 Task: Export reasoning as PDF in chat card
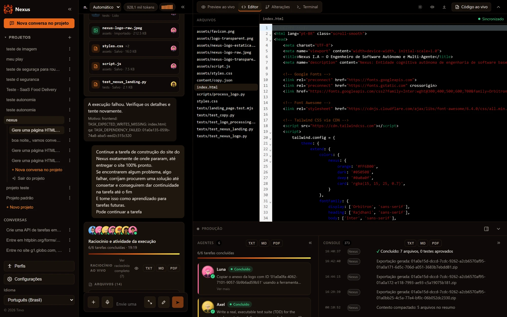pos(174,268)
